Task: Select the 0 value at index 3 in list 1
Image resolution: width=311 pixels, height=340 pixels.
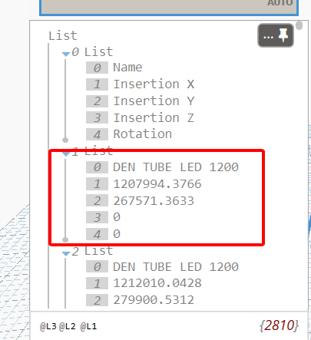Action: [x=117, y=217]
